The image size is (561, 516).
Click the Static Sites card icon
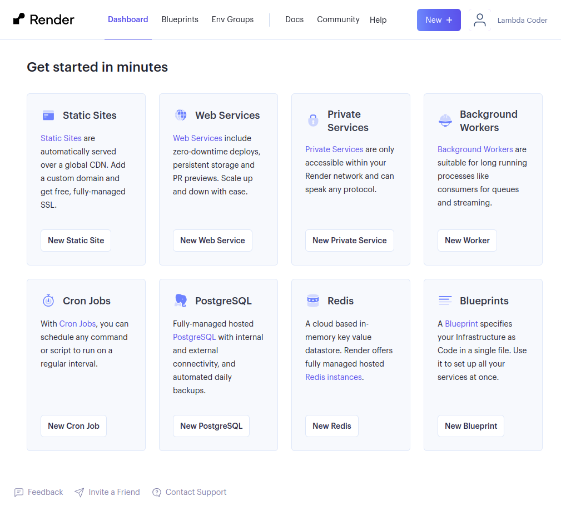(48, 116)
